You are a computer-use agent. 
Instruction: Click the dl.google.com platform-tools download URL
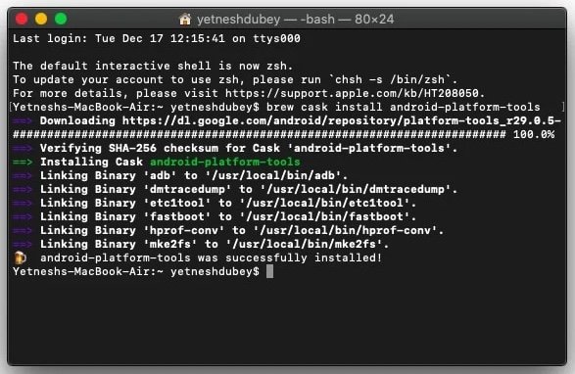(342, 120)
